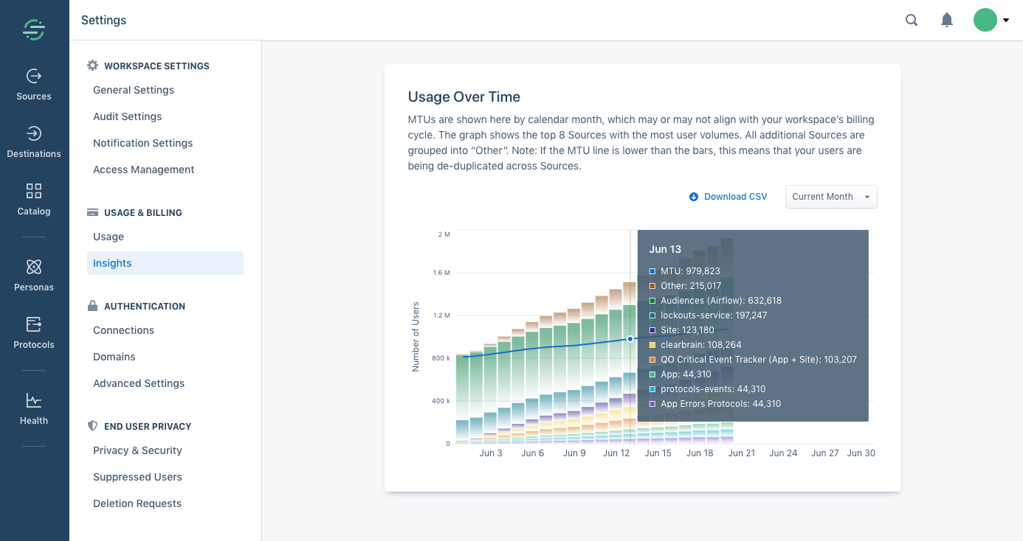Open notifications bell icon
The height and width of the screenshot is (541, 1023).
pos(947,21)
